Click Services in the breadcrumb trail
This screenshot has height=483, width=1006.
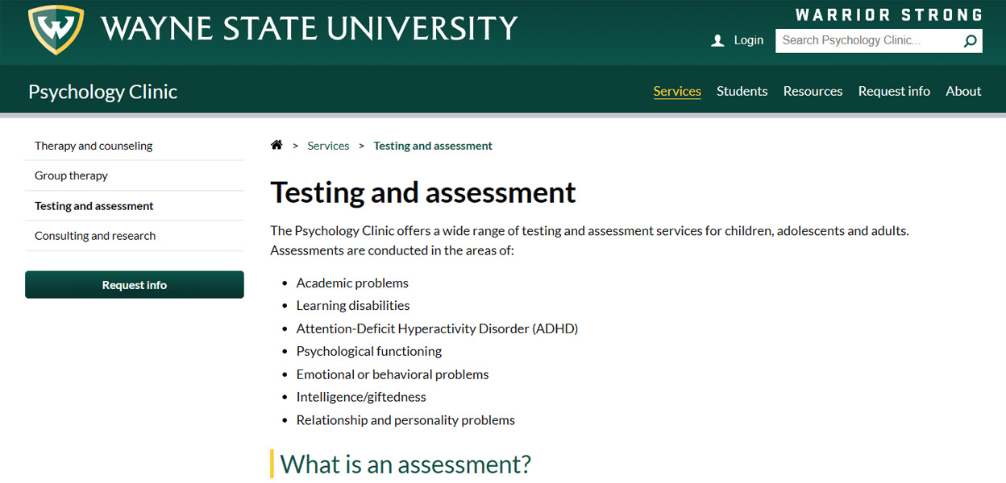[328, 146]
